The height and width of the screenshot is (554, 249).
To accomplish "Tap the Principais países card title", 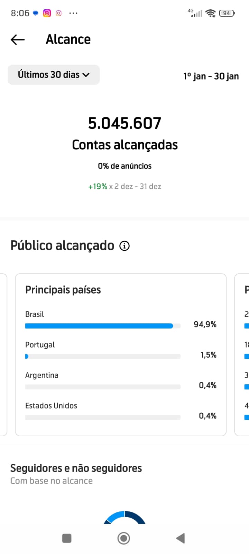I will tap(63, 290).
